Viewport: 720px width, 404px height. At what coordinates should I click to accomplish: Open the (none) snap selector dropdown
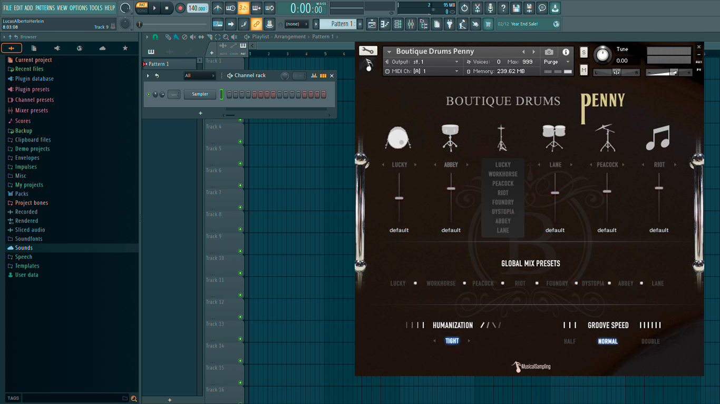pos(297,24)
